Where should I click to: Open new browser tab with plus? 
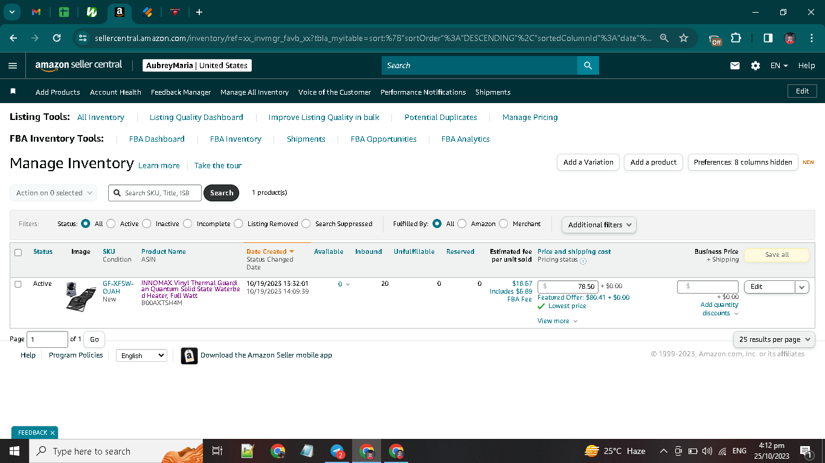(x=199, y=12)
